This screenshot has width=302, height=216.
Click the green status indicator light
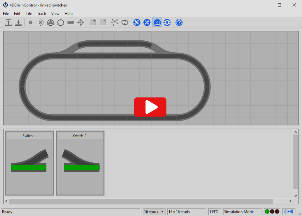click(267, 211)
